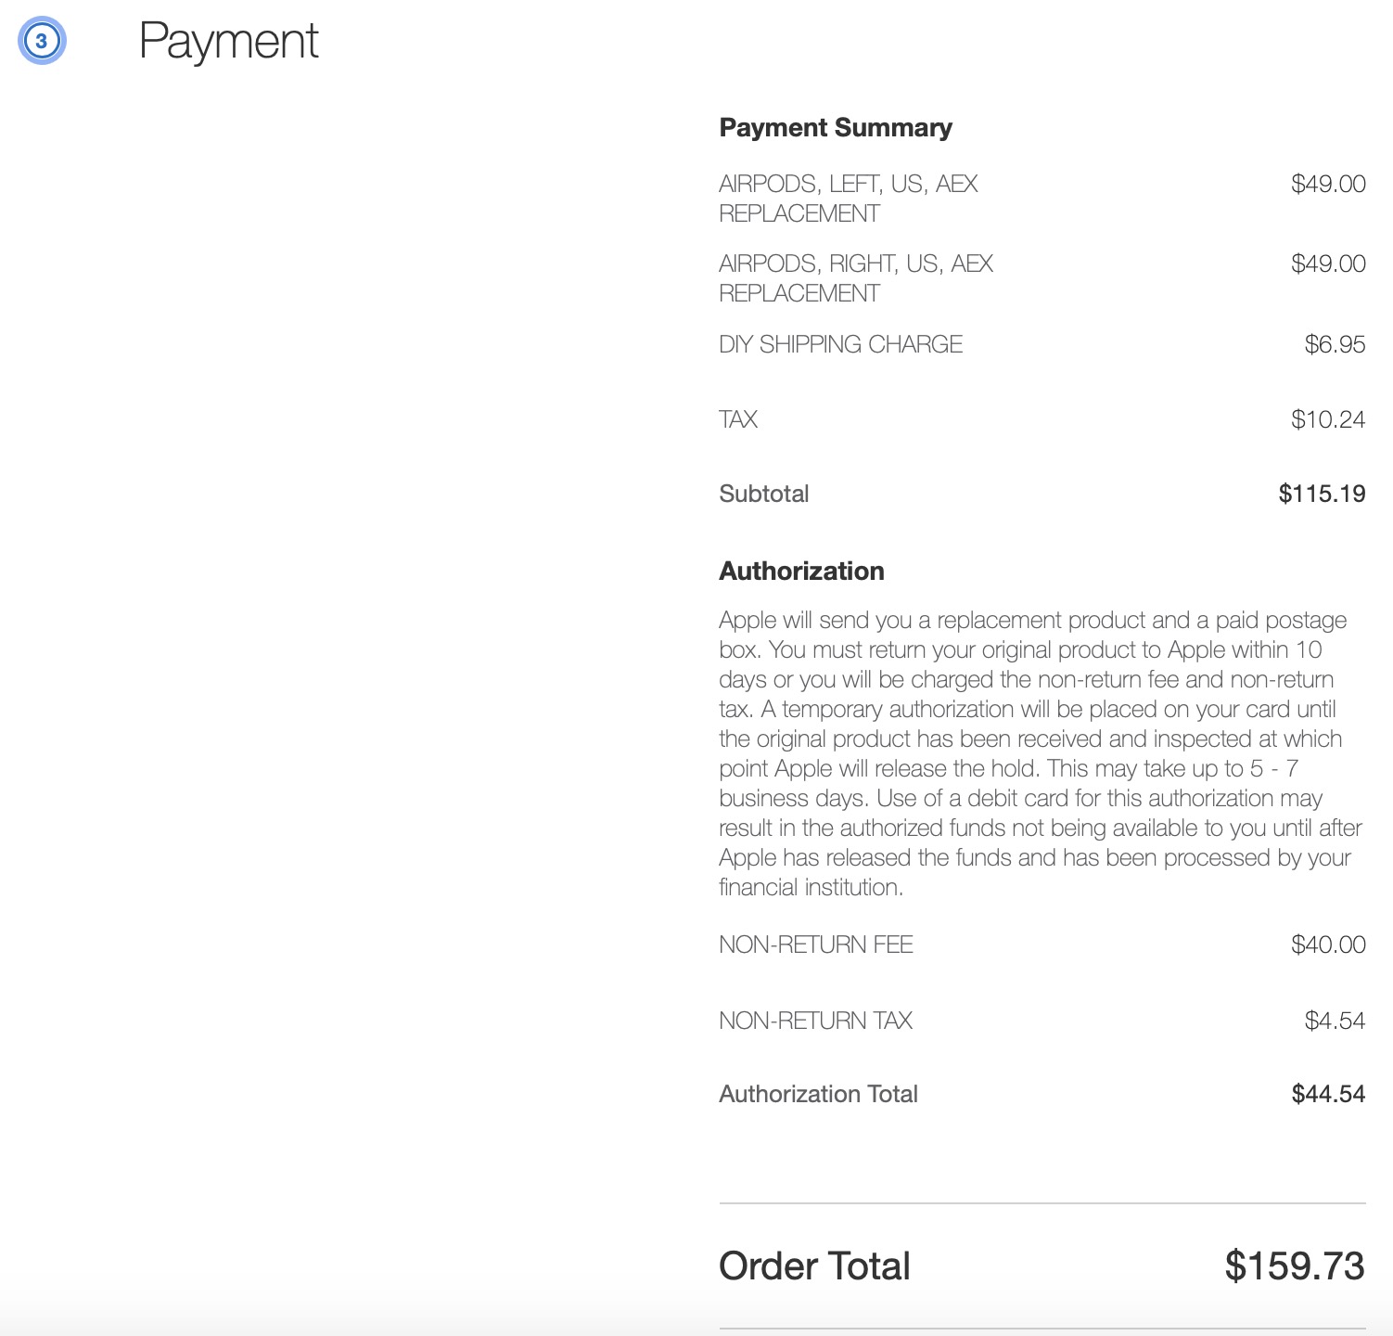Click the DIY Shipping Charge label
This screenshot has width=1393, height=1336.
tap(840, 344)
